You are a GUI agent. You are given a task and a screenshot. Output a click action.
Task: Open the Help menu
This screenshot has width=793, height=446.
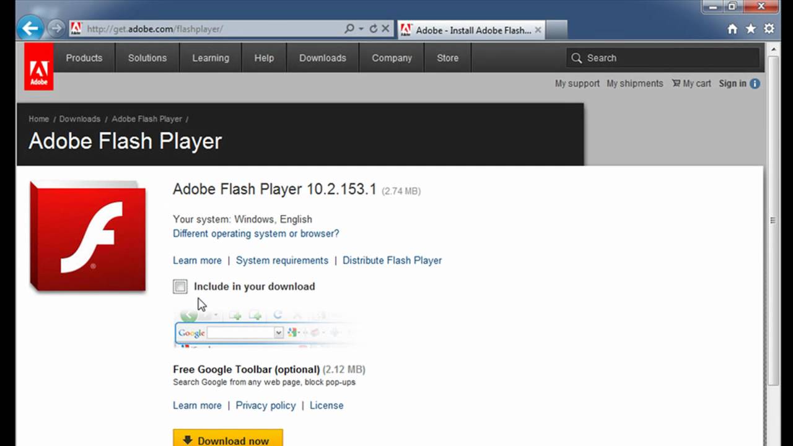pos(264,58)
